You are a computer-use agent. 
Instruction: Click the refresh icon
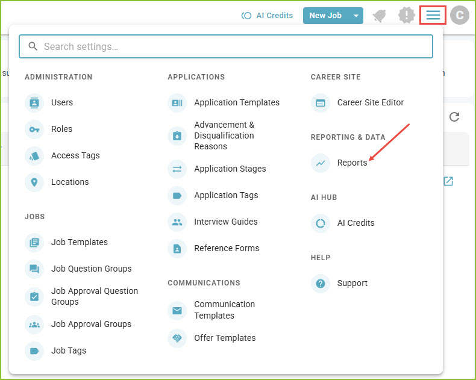click(454, 117)
